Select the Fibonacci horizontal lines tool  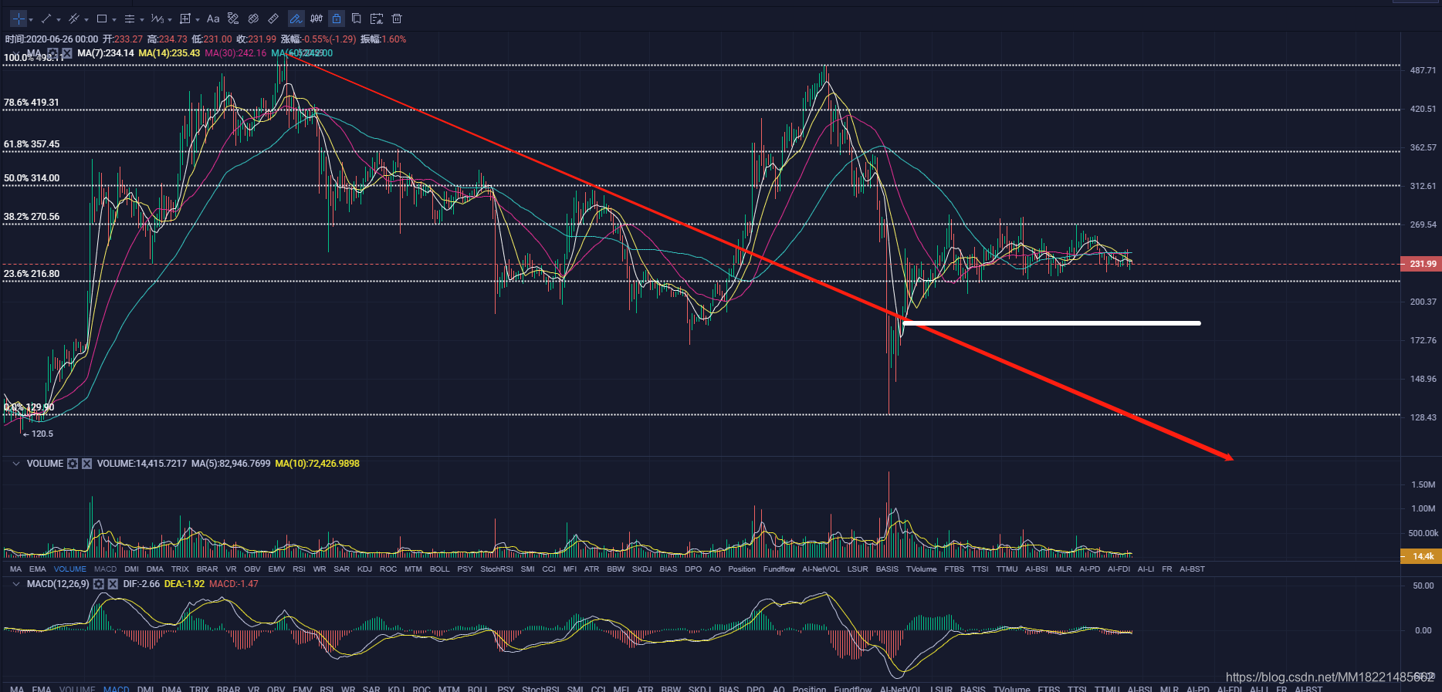(129, 19)
